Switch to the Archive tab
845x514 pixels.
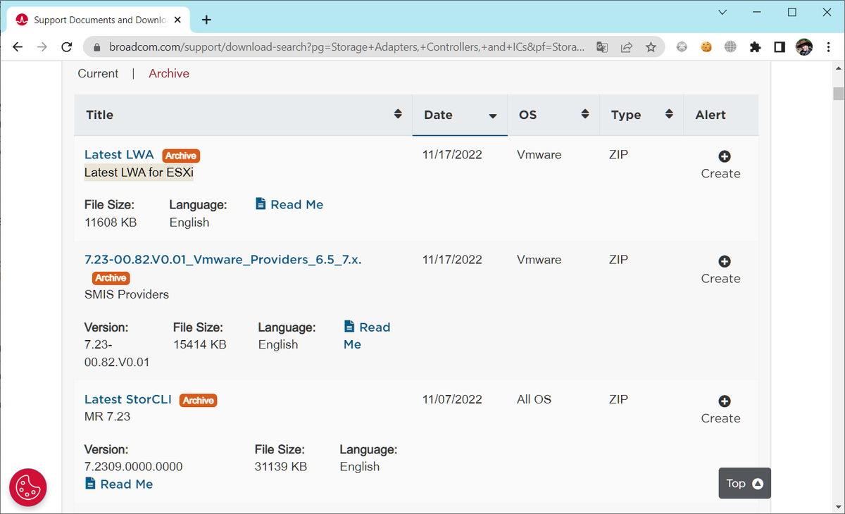169,73
